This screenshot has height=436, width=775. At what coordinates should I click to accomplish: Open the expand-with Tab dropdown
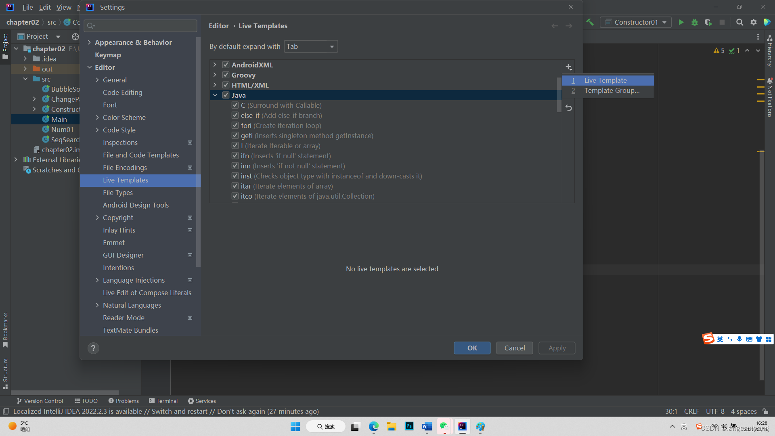310,46
